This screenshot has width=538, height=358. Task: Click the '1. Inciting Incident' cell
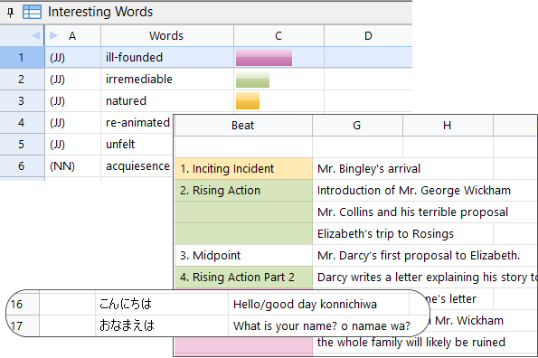click(243, 169)
